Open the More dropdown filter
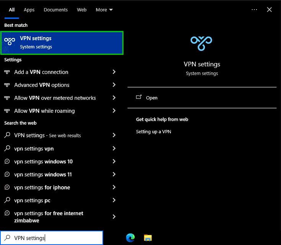 click(104, 10)
